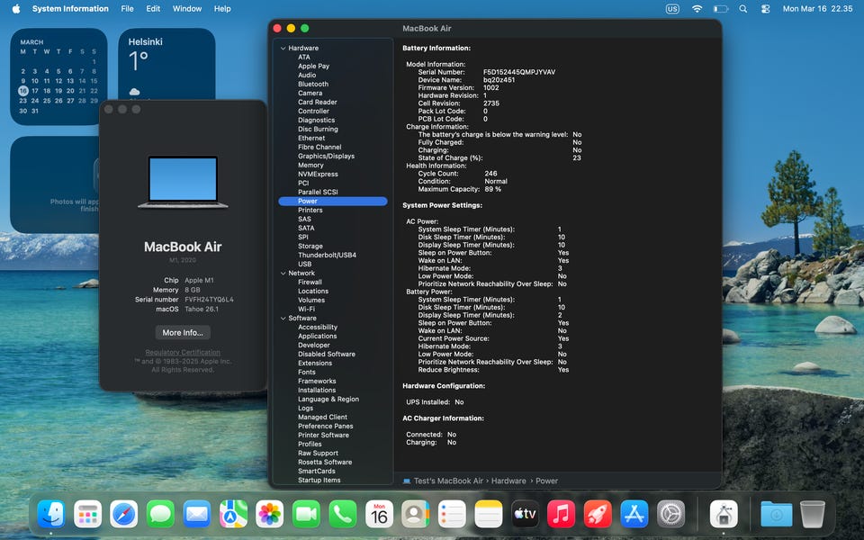The height and width of the screenshot is (540, 864).
Task: Open the File menu
Action: coord(127,9)
